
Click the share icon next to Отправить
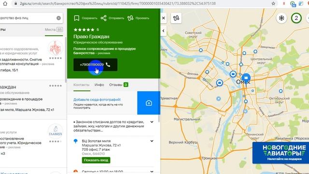click(103, 18)
